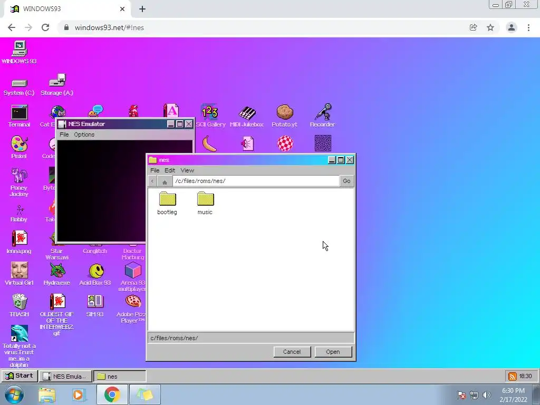Open the ASCII Gallery 123 icon
The height and width of the screenshot is (405, 540).
(x=210, y=116)
